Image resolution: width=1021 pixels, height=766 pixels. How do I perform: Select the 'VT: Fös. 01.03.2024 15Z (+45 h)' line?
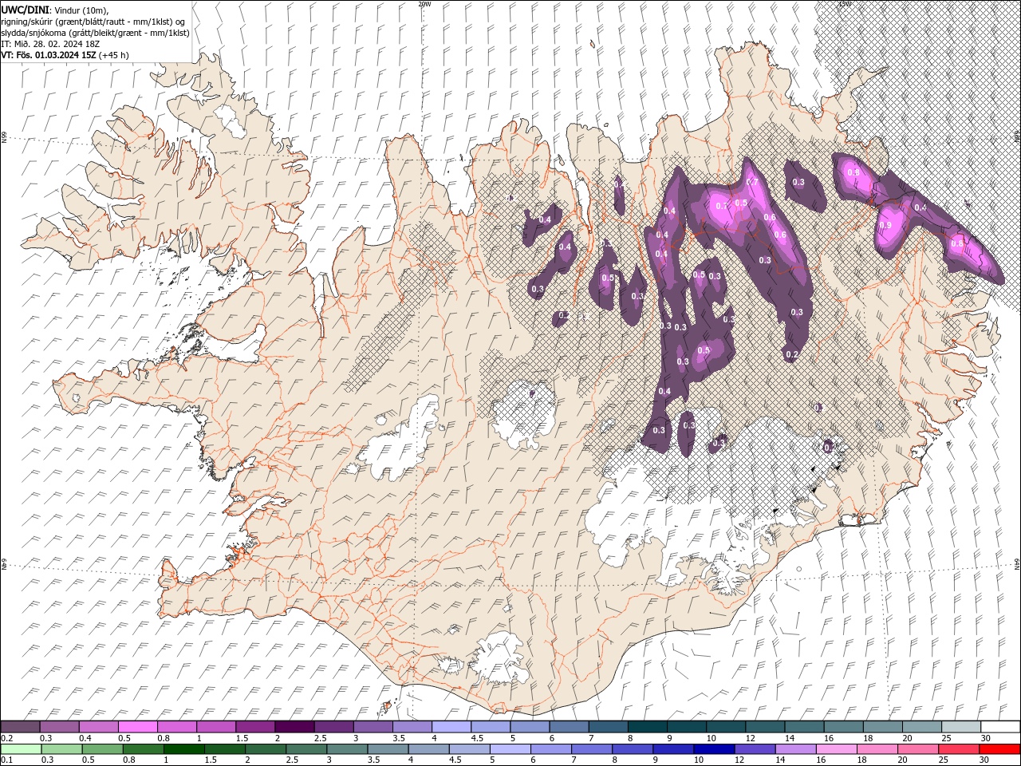(x=65, y=55)
